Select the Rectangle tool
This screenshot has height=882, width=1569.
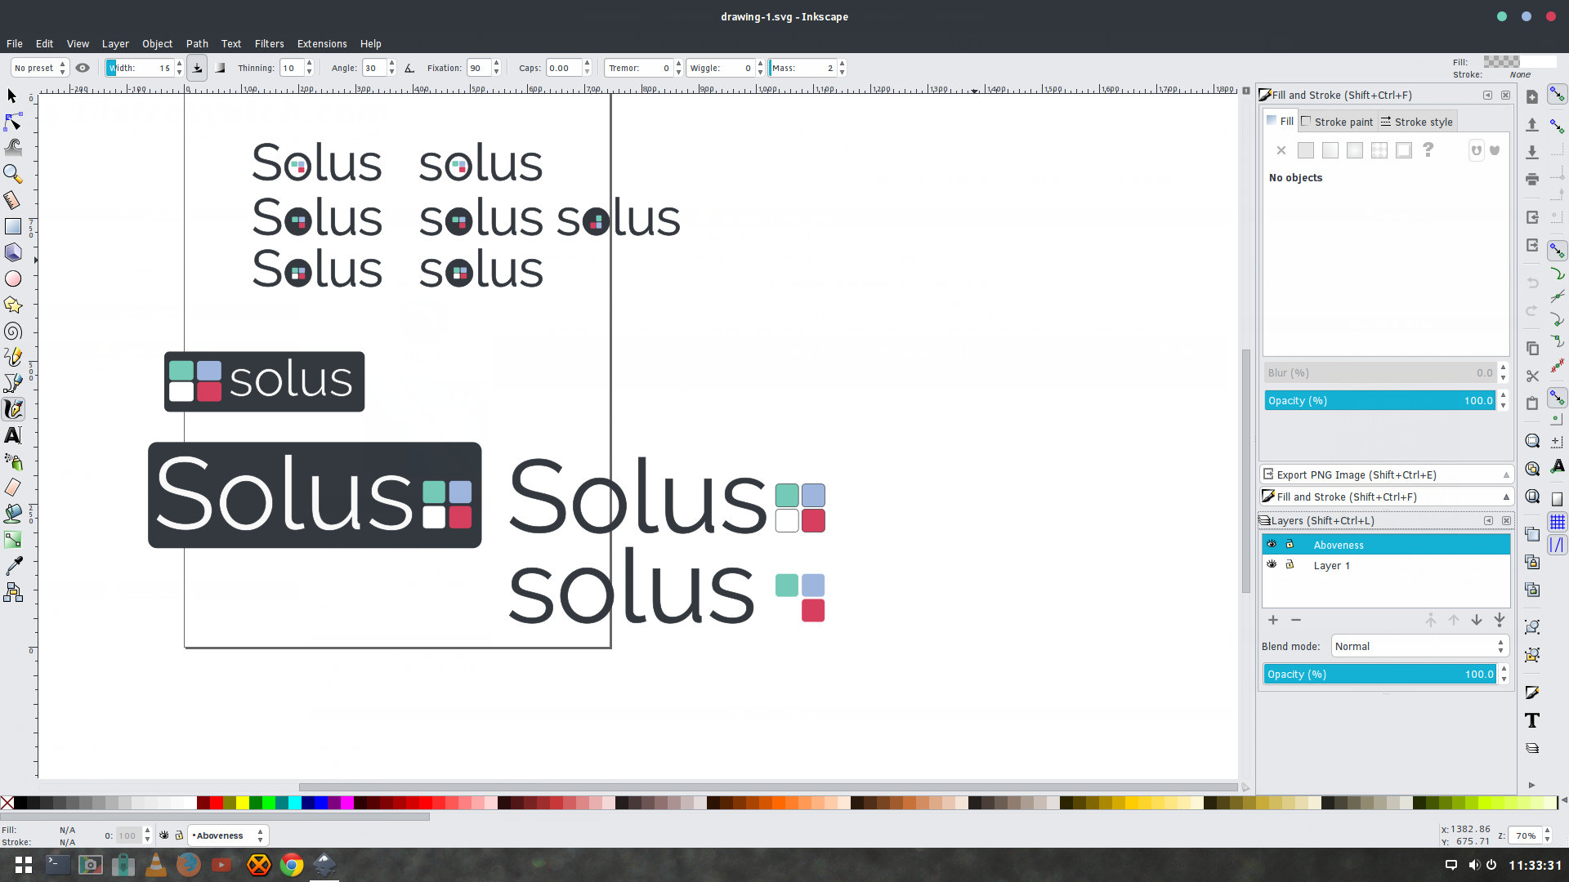tap(12, 226)
